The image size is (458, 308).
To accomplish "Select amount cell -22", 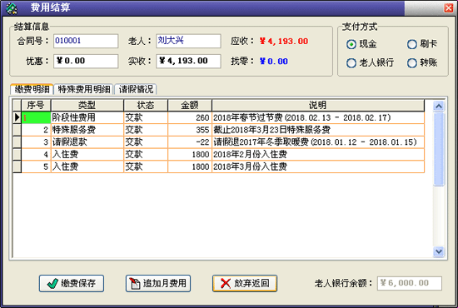I will pyautogui.click(x=190, y=142).
